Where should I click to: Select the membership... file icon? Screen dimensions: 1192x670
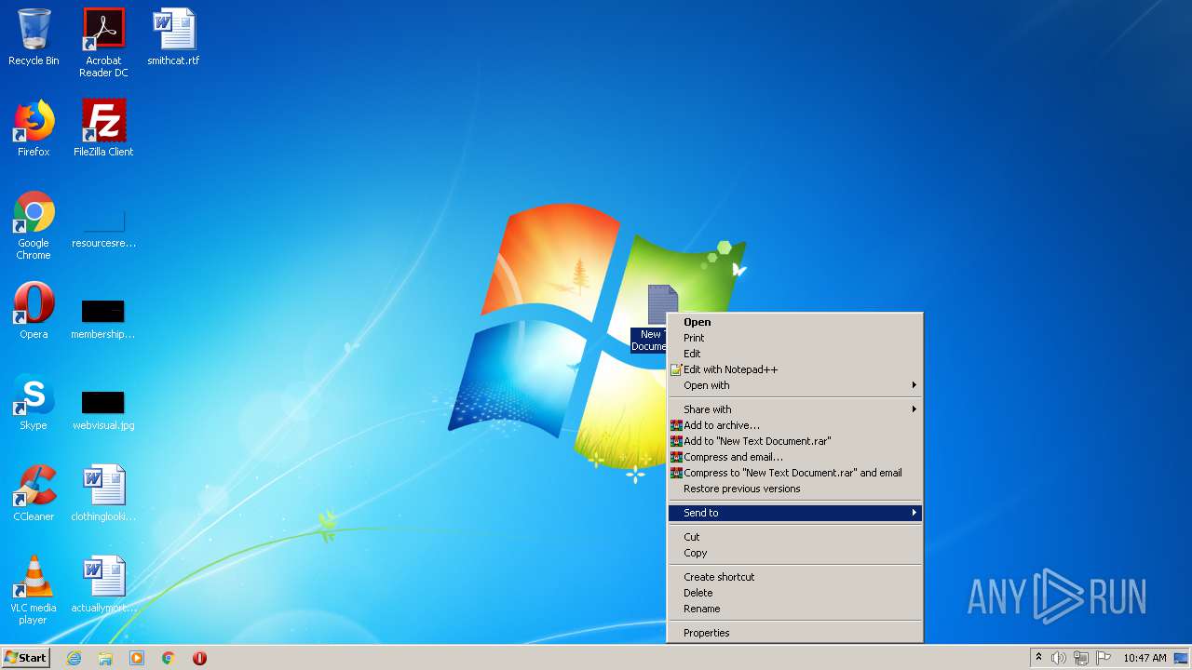coord(103,317)
